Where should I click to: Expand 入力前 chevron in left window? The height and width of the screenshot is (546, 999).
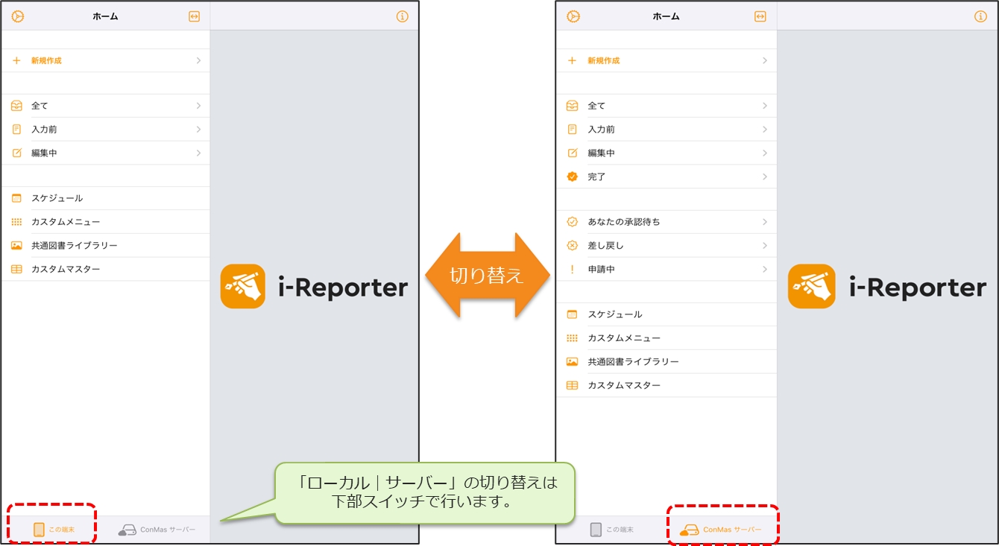tap(198, 130)
